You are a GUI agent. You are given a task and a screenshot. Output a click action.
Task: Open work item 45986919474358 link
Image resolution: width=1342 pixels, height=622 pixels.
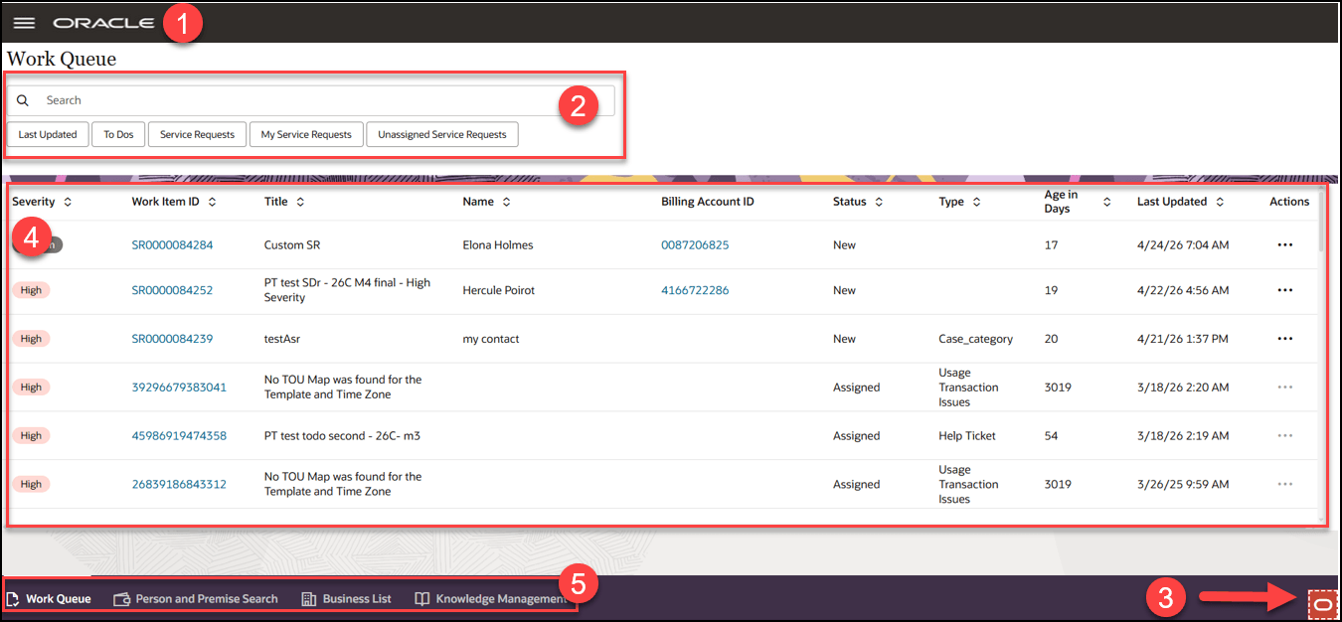click(179, 435)
